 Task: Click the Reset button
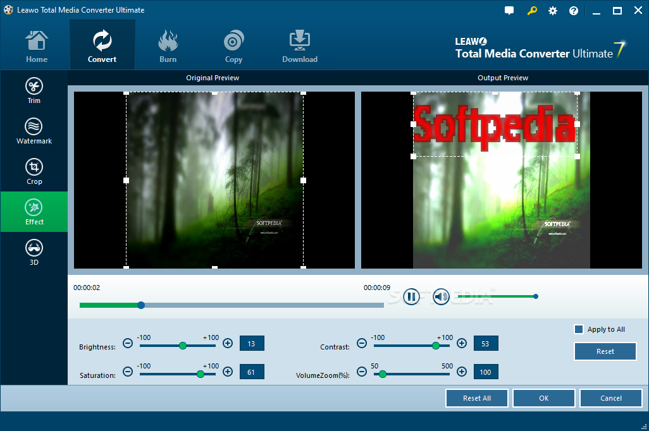pyautogui.click(x=605, y=351)
